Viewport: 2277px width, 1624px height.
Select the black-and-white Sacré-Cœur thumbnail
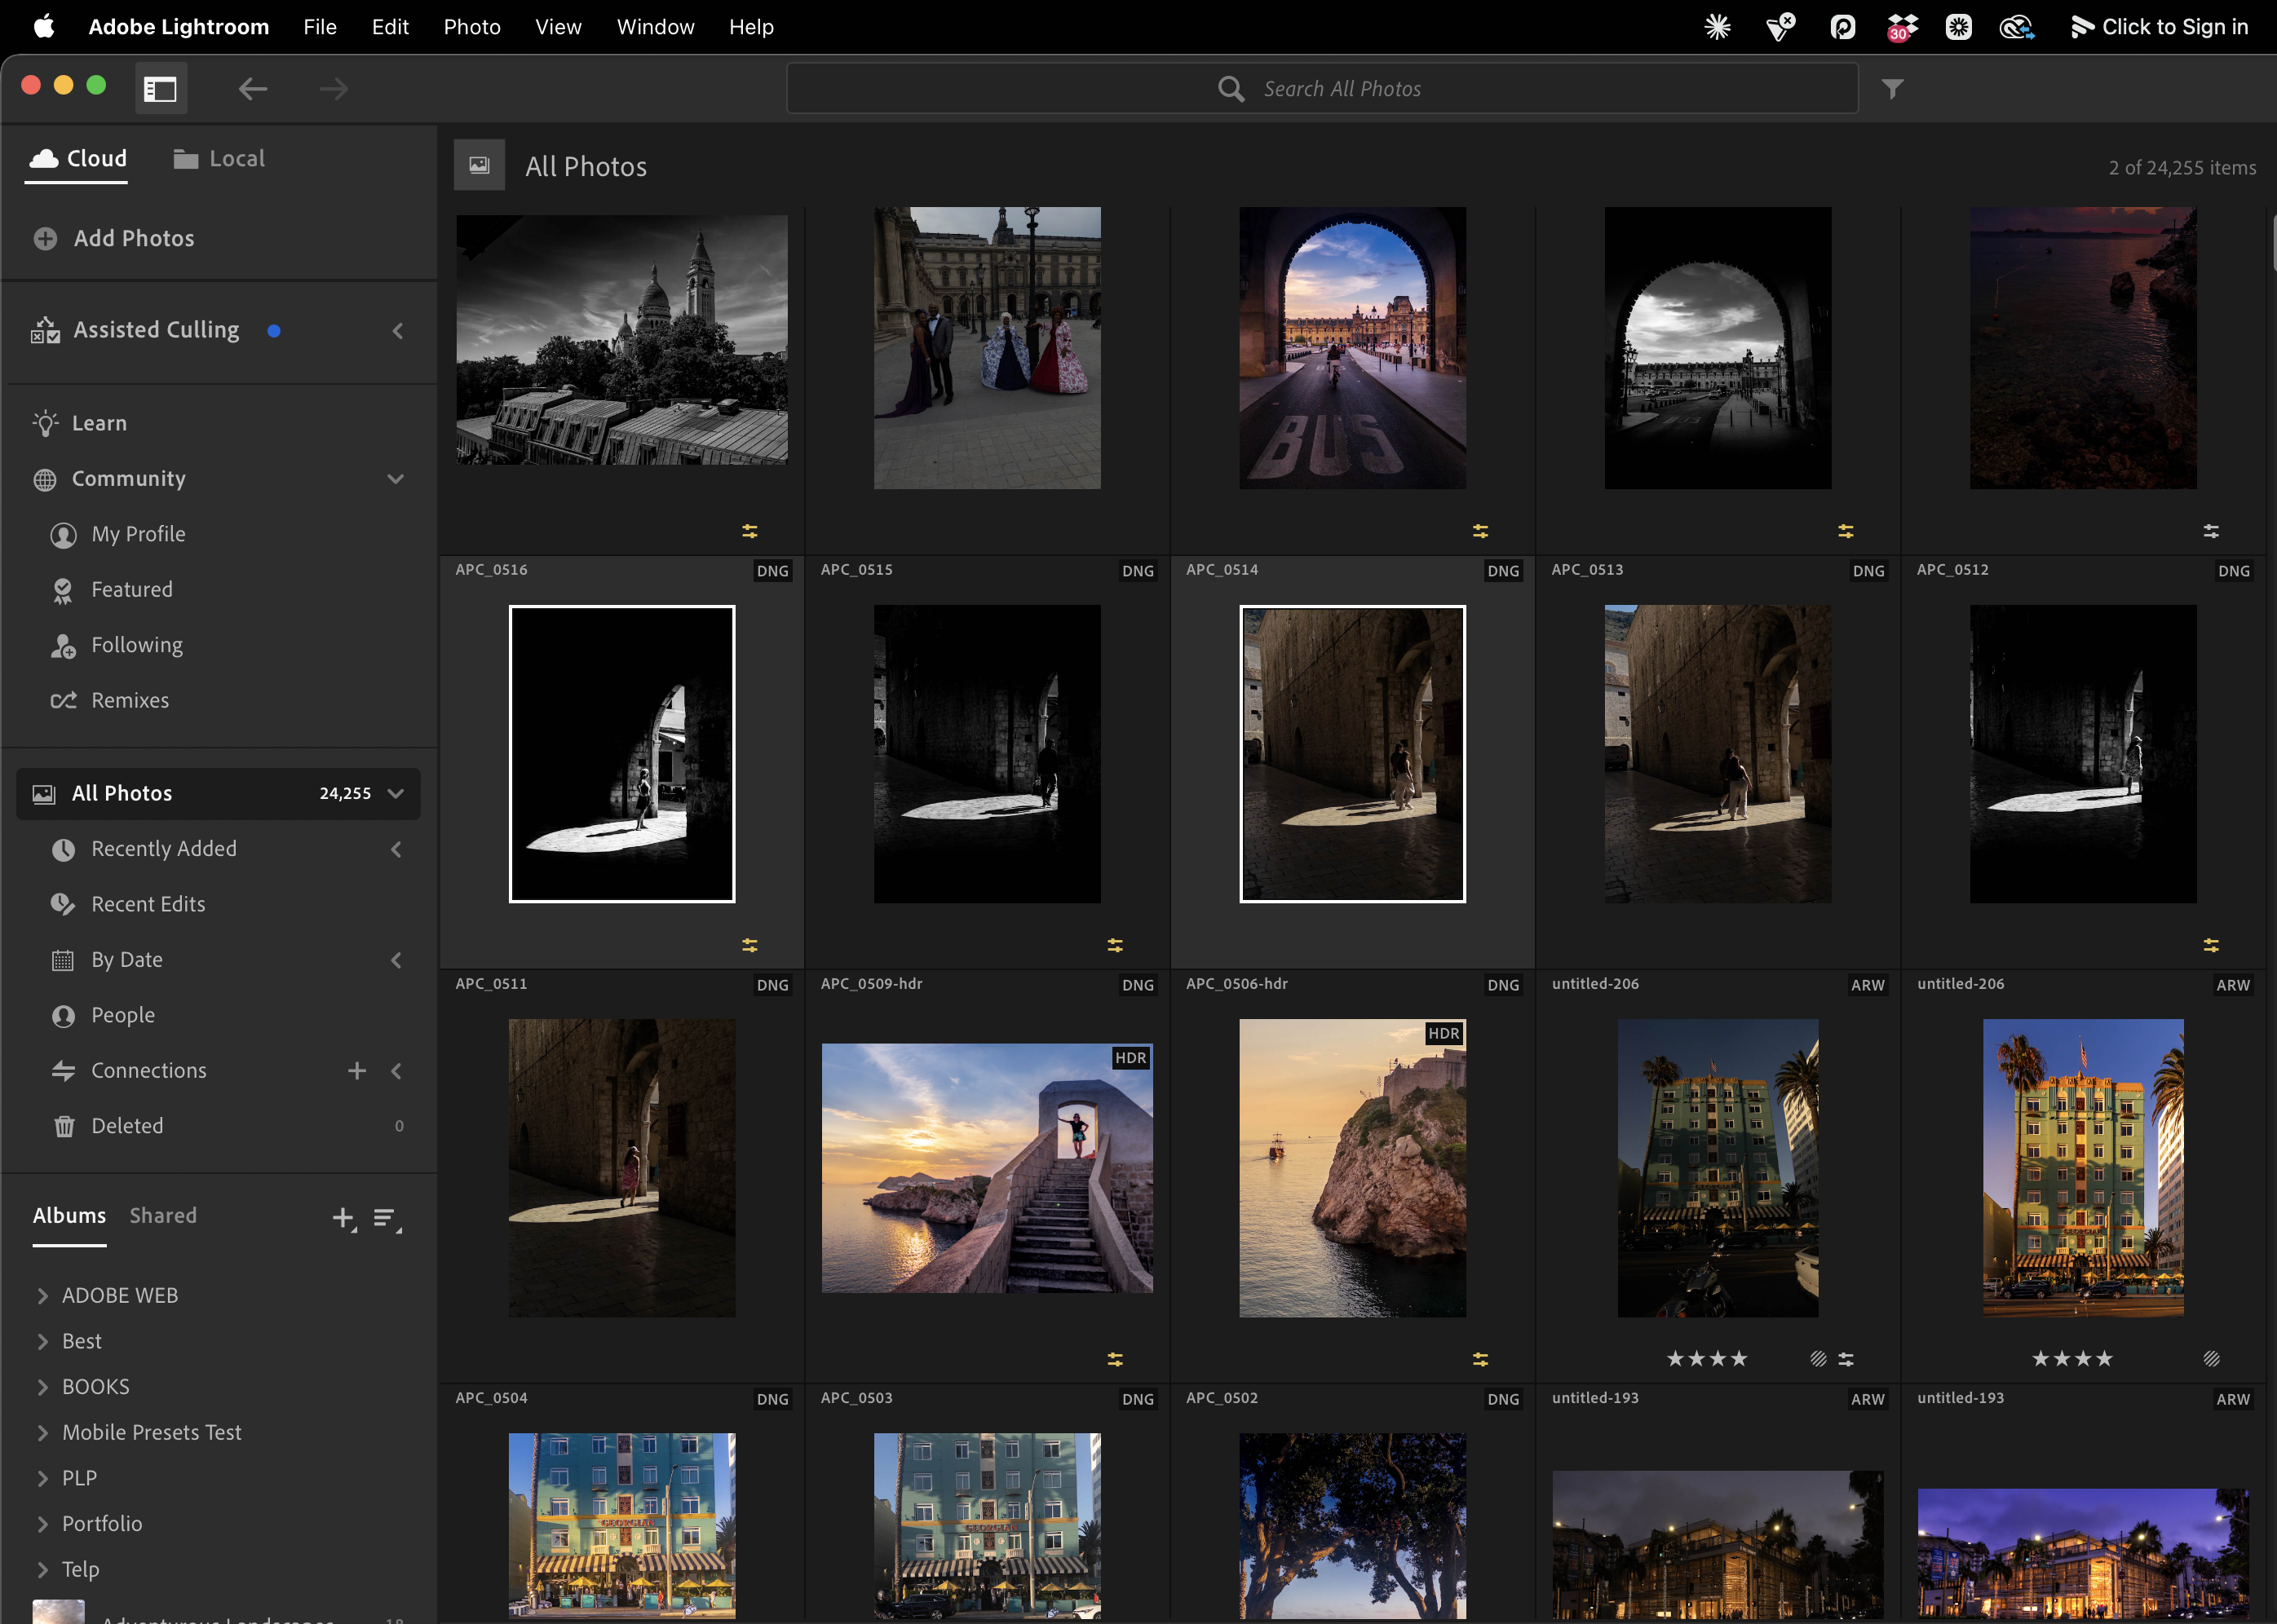[x=621, y=340]
